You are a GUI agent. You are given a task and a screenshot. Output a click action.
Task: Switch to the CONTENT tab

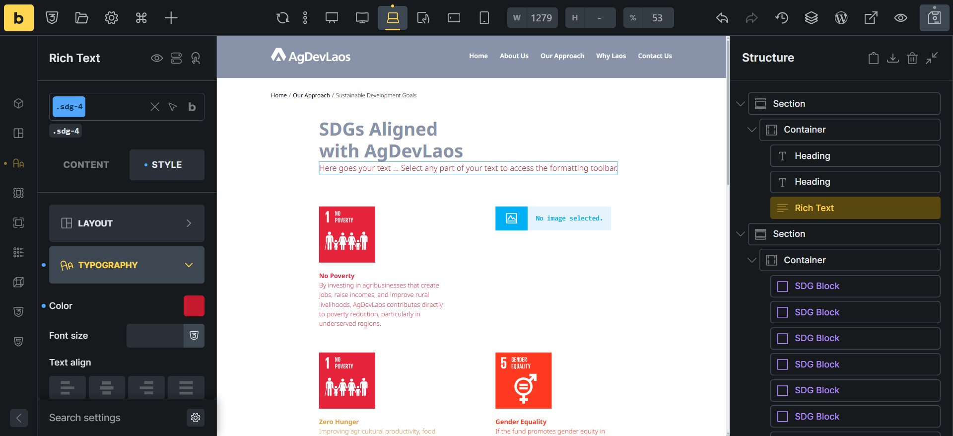point(86,165)
